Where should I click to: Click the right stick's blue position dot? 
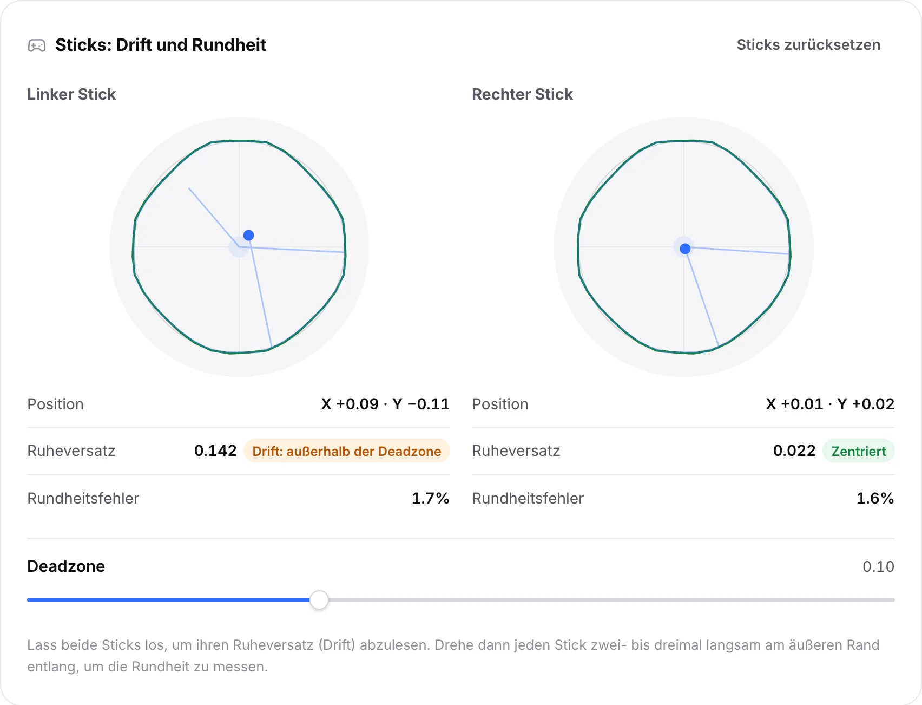[685, 249]
